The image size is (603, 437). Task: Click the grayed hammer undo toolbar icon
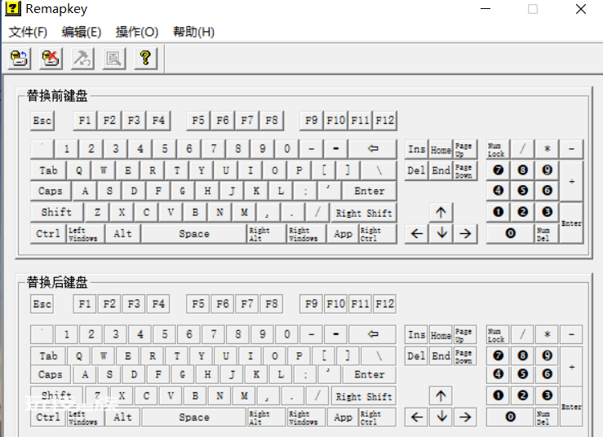pyautogui.click(x=82, y=59)
